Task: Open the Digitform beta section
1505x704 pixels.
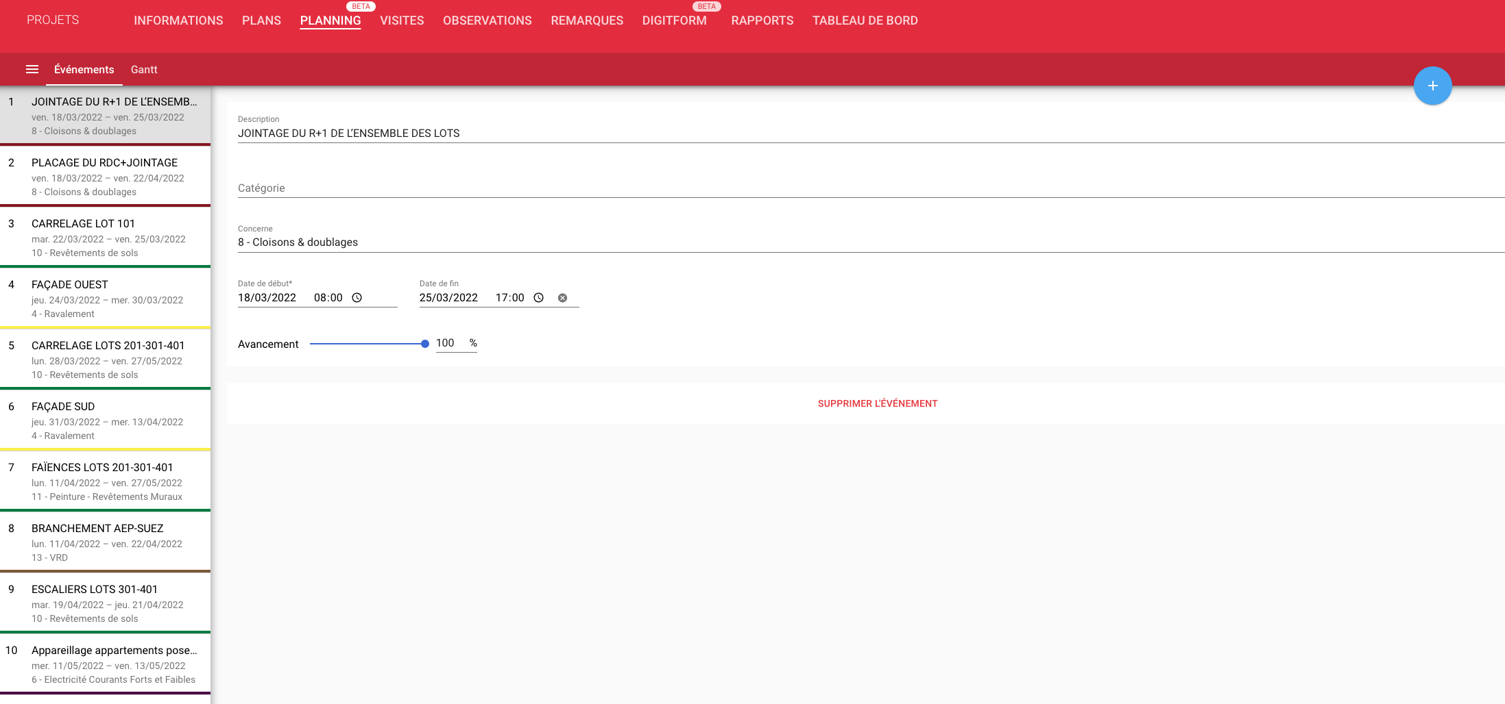Action: [674, 21]
